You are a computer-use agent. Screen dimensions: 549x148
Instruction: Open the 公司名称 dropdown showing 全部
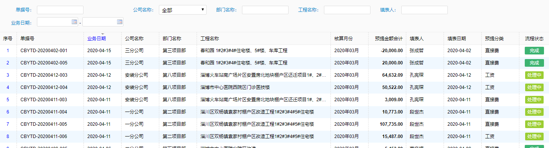(183, 10)
